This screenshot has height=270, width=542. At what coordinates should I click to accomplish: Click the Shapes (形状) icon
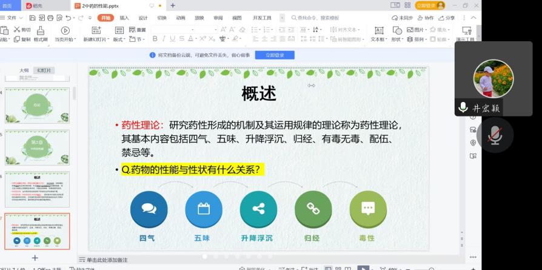click(397, 30)
